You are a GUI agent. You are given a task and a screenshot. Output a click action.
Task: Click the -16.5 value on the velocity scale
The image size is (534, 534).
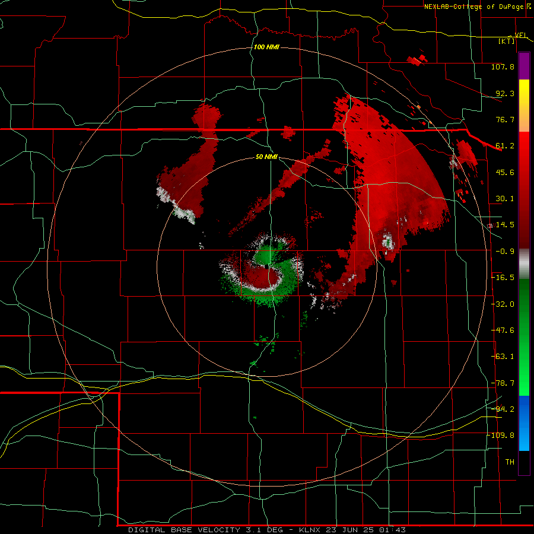503,278
